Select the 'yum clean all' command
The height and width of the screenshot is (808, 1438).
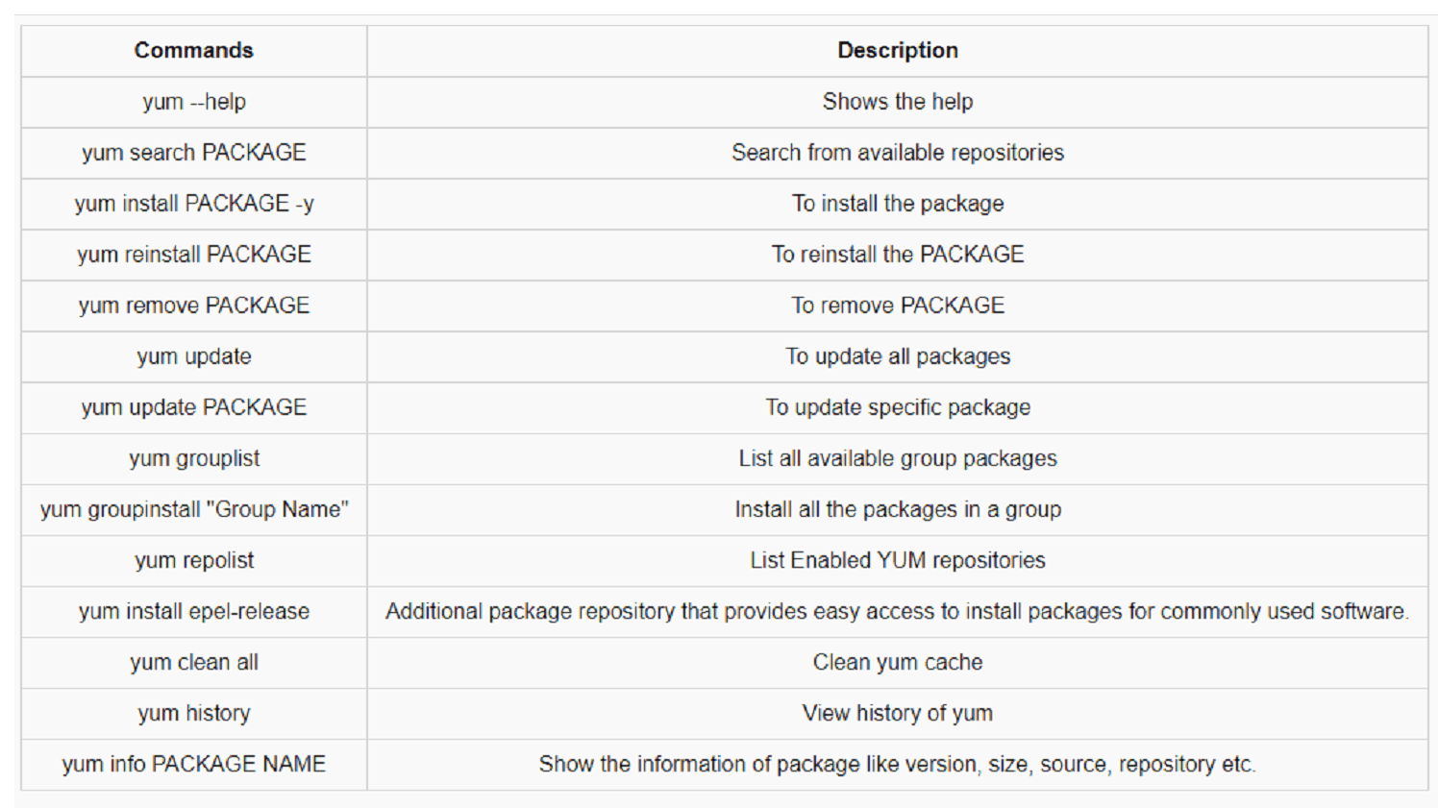(194, 662)
